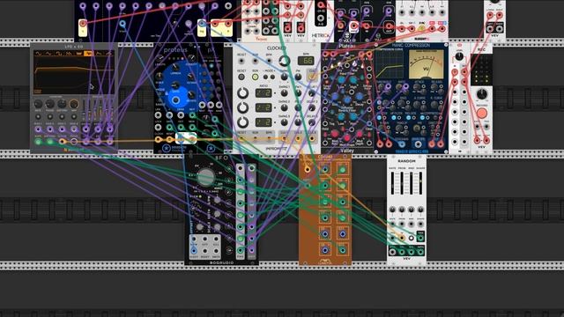
Task: Adjust the SHAPE slider on Random module
Action: pos(420,183)
